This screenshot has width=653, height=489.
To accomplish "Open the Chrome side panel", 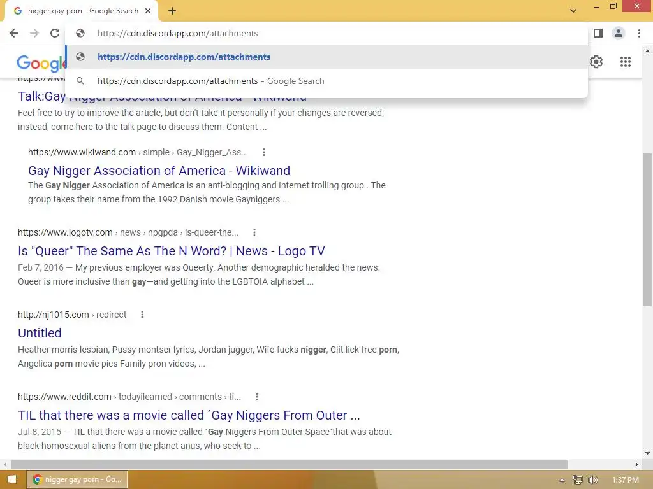I will tap(598, 33).
